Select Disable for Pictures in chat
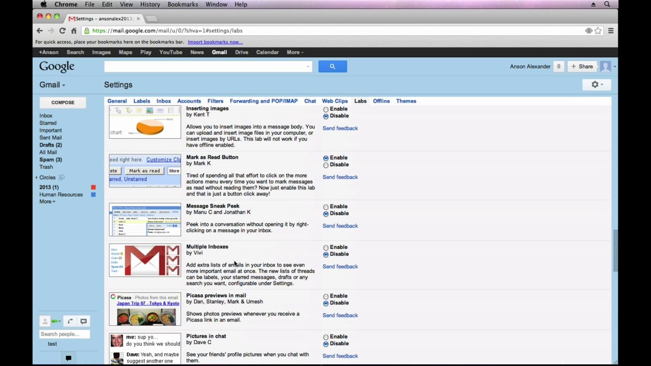The image size is (651, 366). click(326, 344)
